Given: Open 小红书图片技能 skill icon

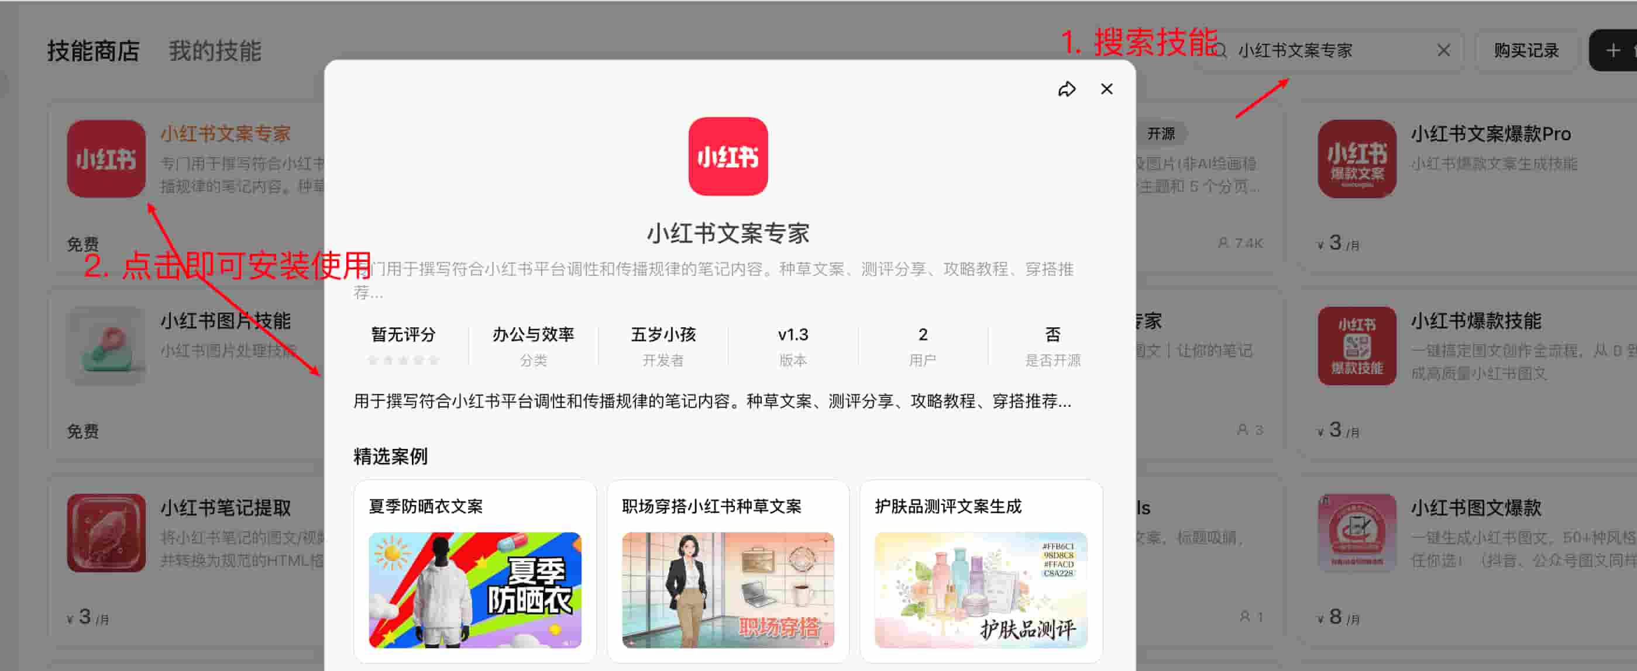Looking at the screenshot, I should click(106, 346).
